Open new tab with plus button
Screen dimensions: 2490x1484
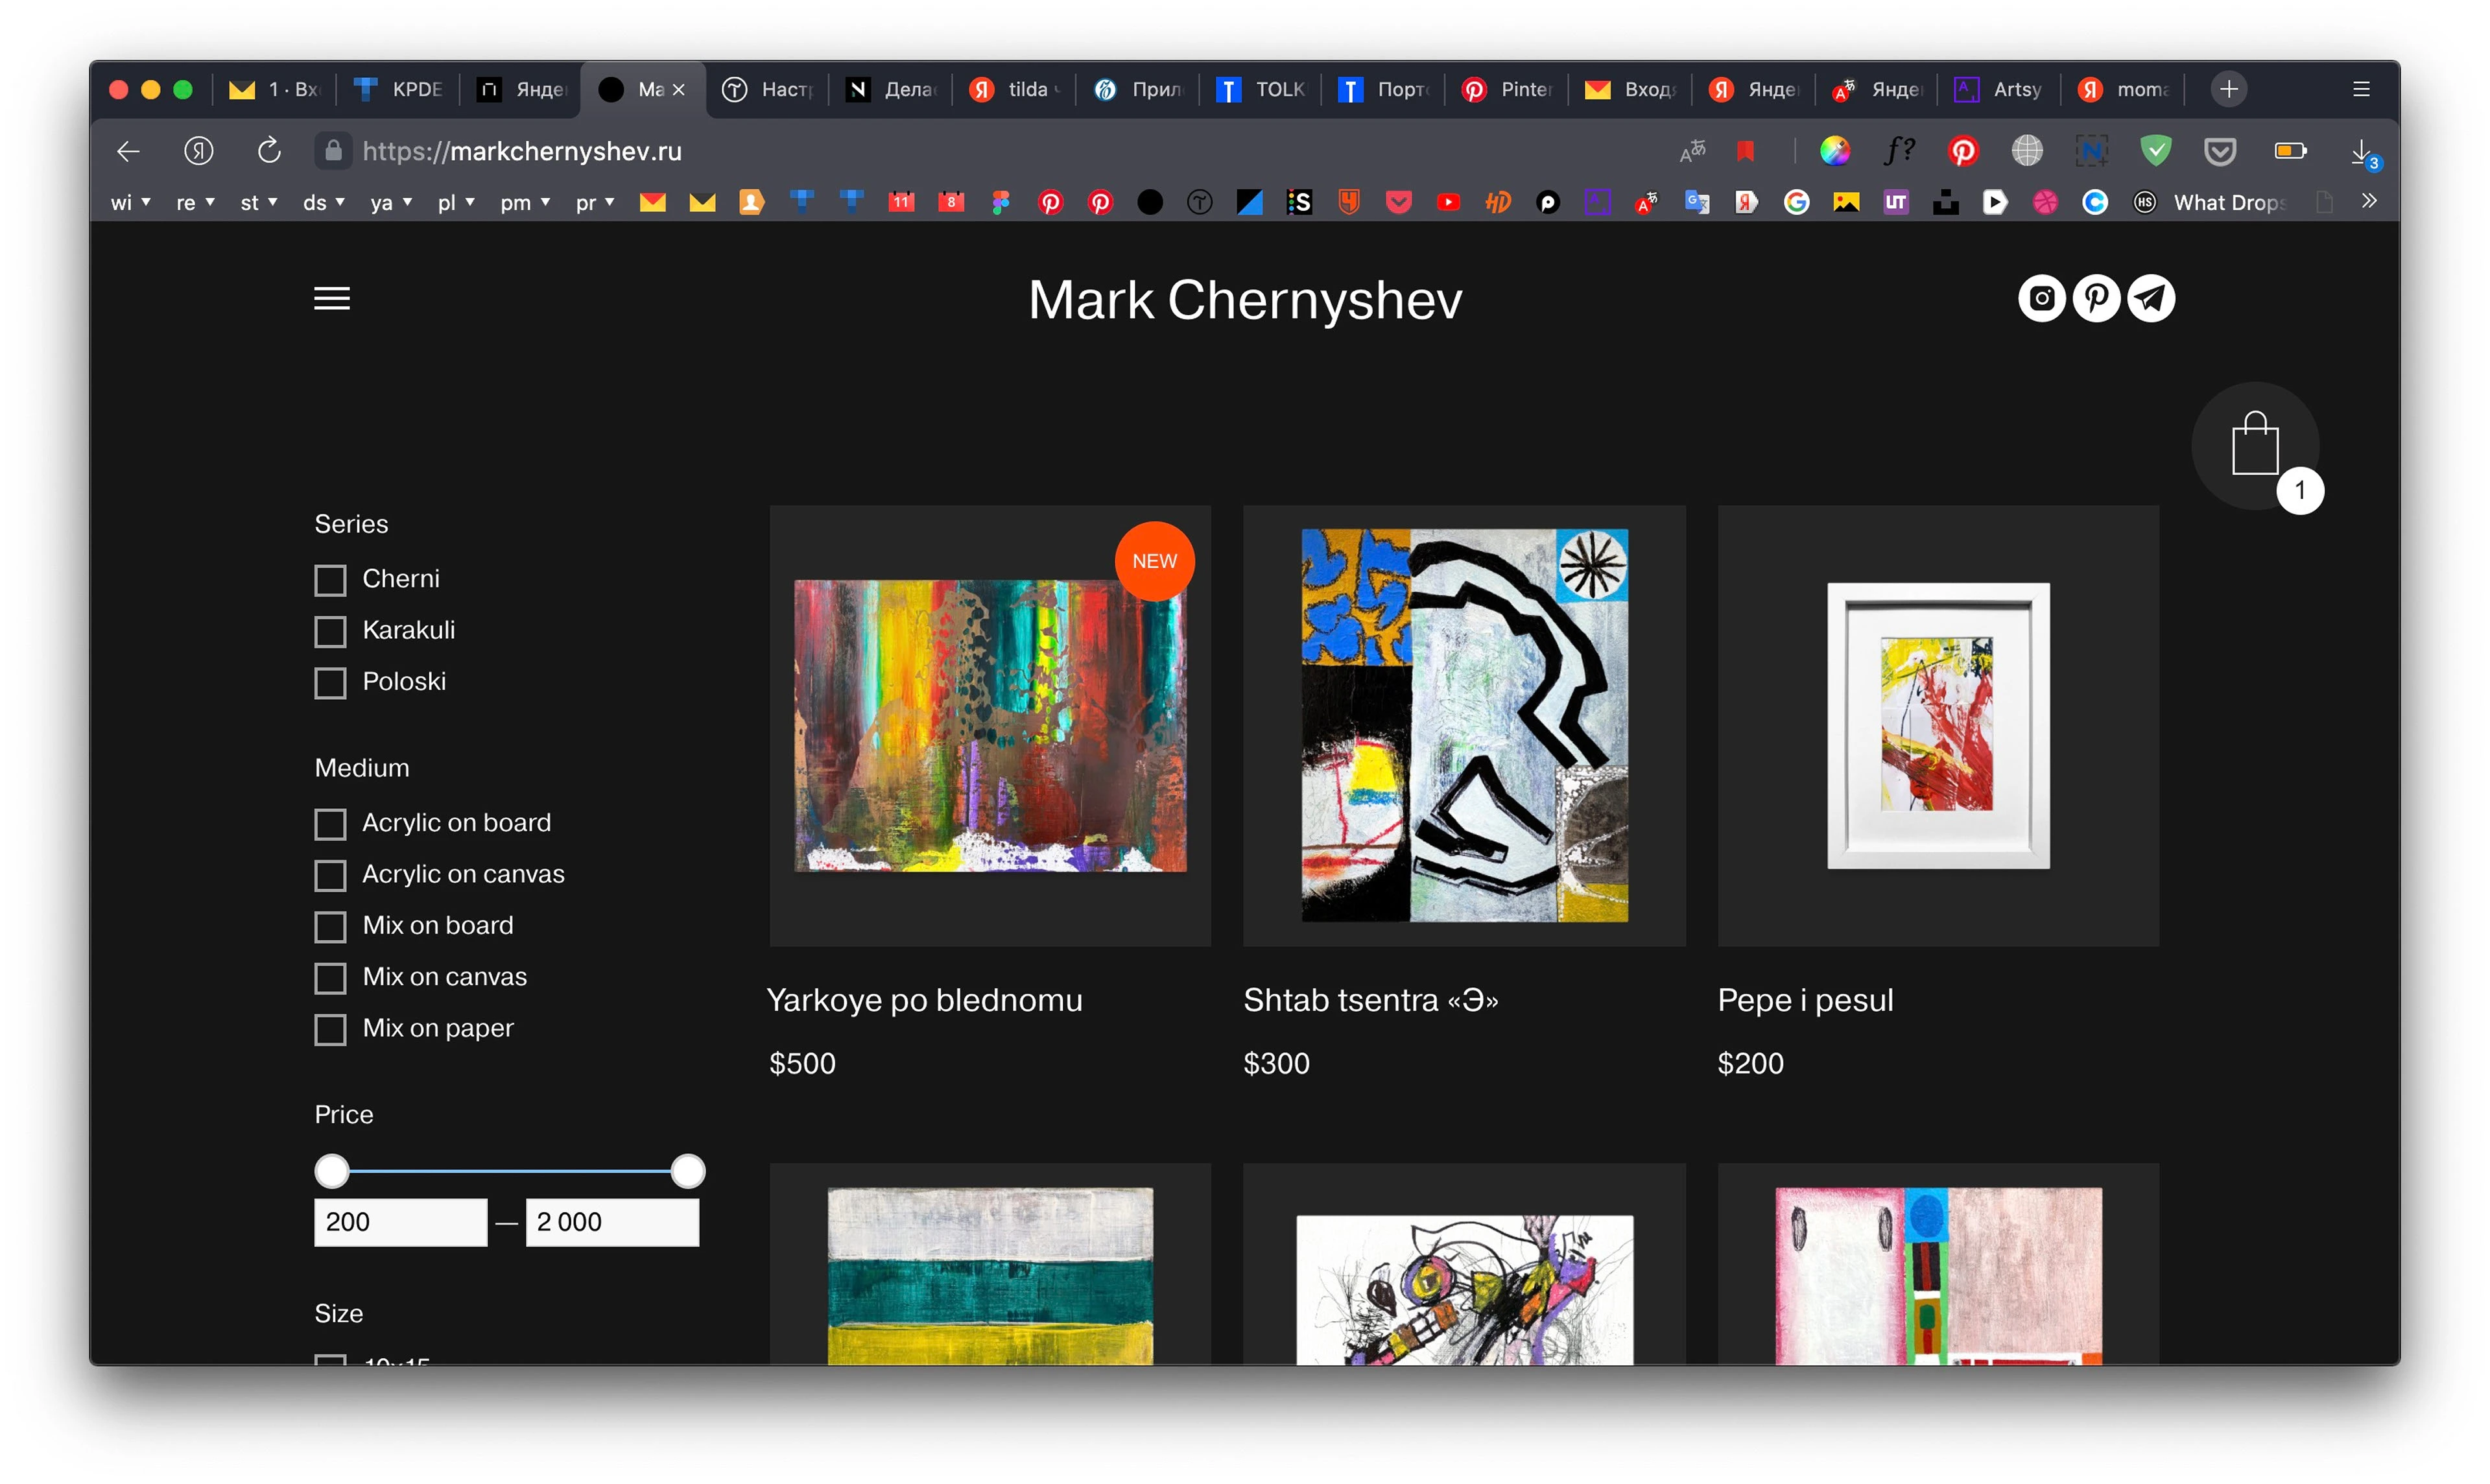(2228, 89)
